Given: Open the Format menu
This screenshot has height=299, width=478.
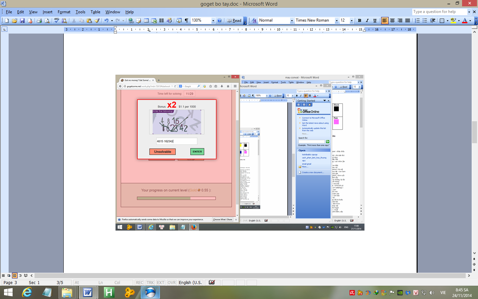Looking at the screenshot, I should point(64,12).
